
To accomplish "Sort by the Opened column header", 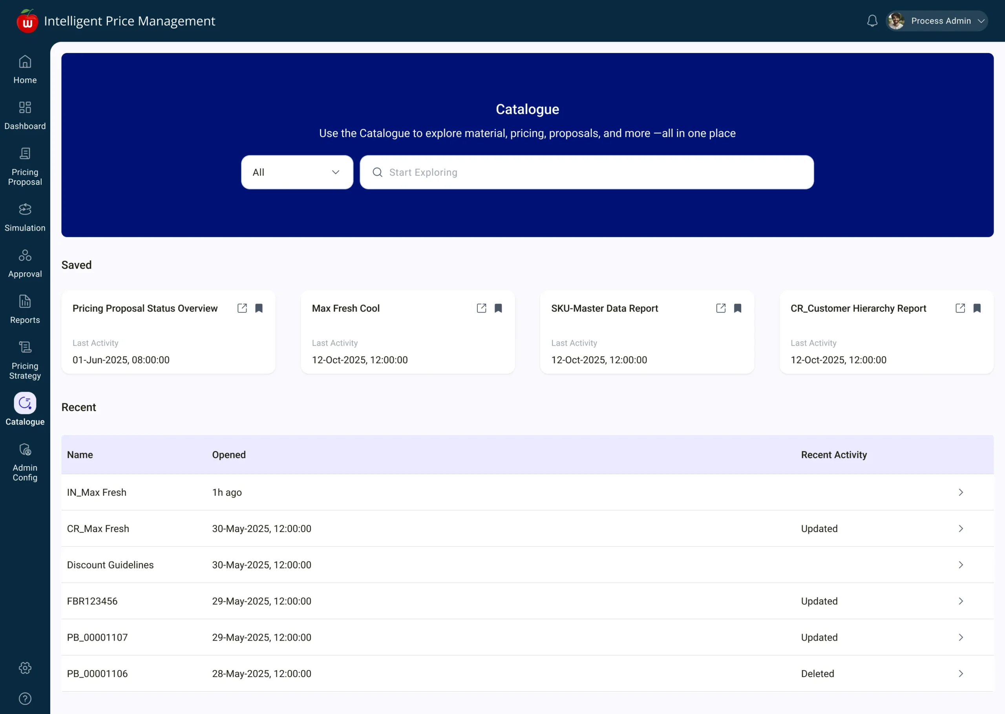I will click(229, 455).
